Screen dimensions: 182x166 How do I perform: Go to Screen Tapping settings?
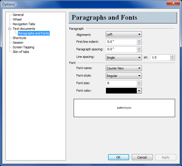click(x=23, y=47)
